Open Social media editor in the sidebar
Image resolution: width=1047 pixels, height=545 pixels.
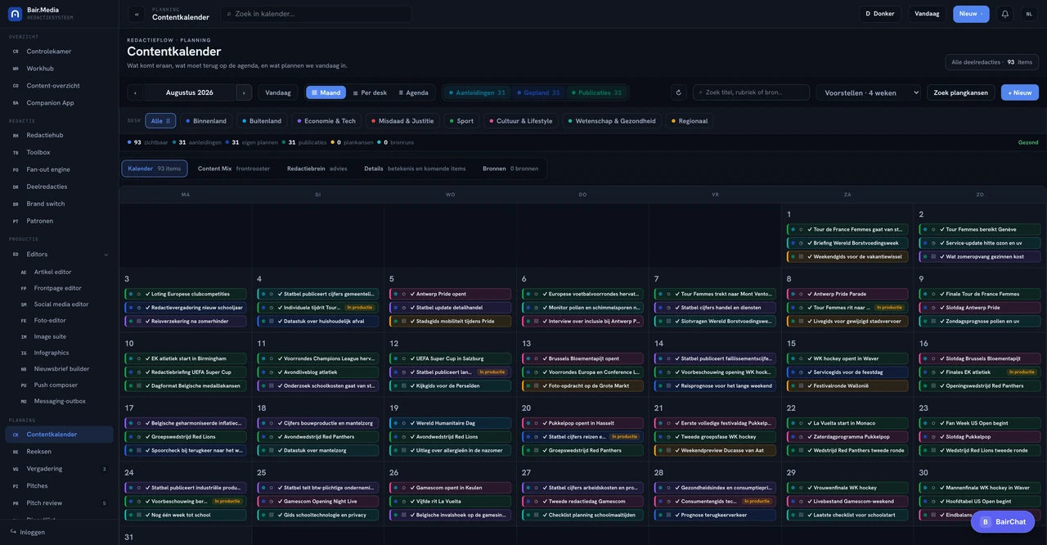pyautogui.click(x=64, y=304)
